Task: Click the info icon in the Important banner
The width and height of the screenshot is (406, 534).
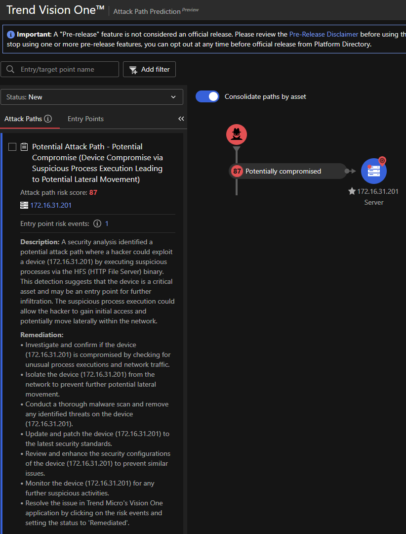Action: point(11,35)
